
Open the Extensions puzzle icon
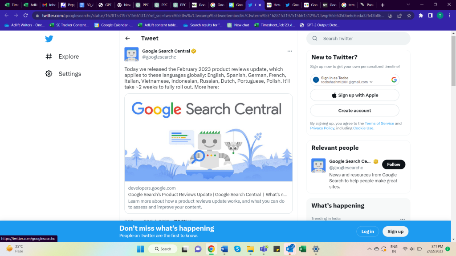[x=421, y=16]
